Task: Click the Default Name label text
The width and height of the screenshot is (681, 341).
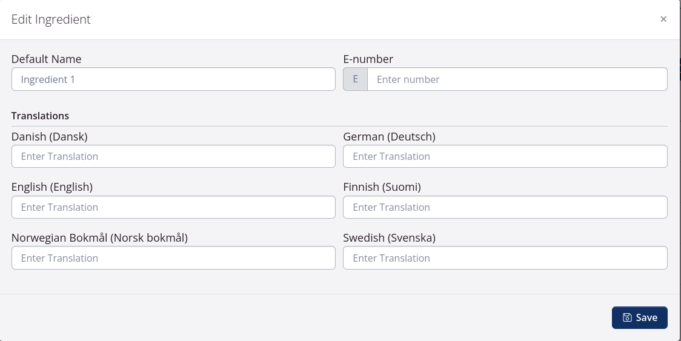Action: [46, 59]
